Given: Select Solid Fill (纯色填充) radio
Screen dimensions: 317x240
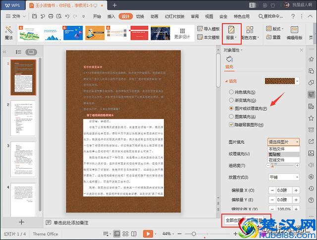Looking at the screenshot, I should (231, 92).
